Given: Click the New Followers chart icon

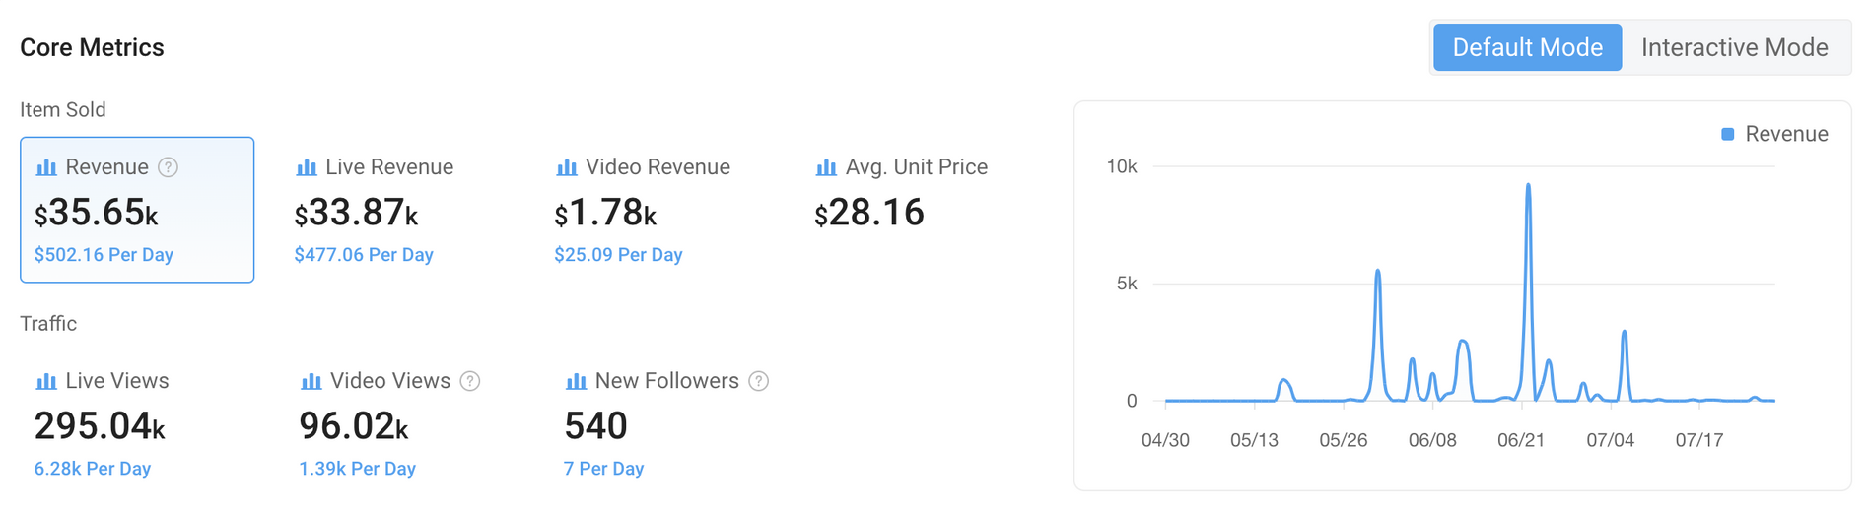Looking at the screenshot, I should click(x=577, y=381).
